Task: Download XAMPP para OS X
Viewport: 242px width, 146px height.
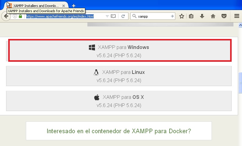Action: click(119, 101)
